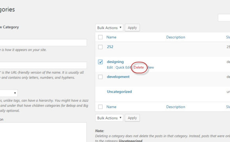Viewport: 230px width, 142px height.
Task: Delete the designing category
Action: tap(139, 67)
